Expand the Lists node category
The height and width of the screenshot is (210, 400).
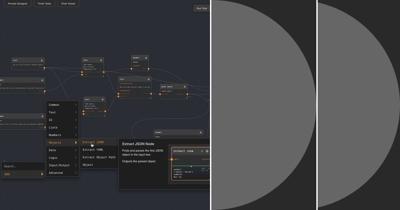62,127
